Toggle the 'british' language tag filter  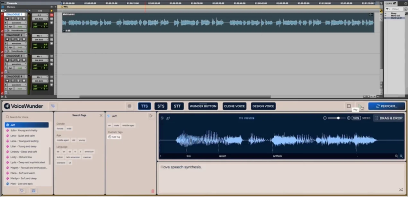click(60, 157)
